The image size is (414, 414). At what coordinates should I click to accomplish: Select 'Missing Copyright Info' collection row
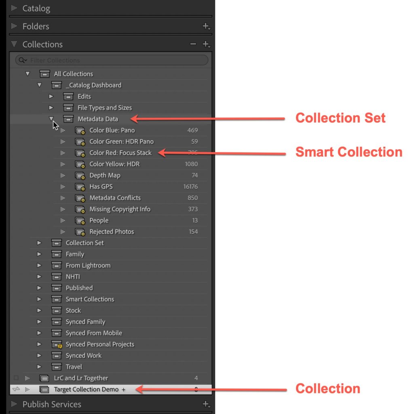tap(111, 209)
